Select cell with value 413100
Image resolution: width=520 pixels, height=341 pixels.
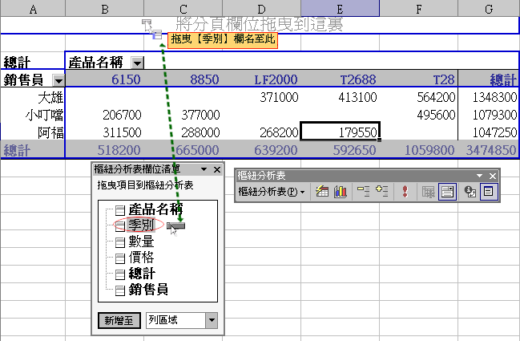pyautogui.click(x=341, y=97)
